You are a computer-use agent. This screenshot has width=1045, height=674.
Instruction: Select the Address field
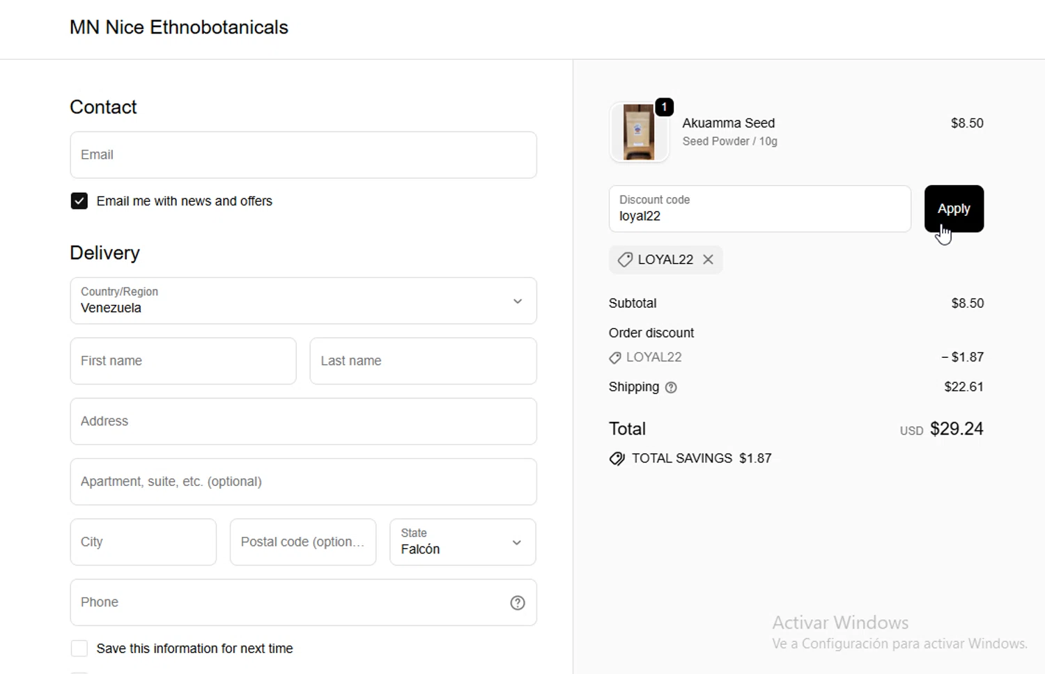coord(303,421)
